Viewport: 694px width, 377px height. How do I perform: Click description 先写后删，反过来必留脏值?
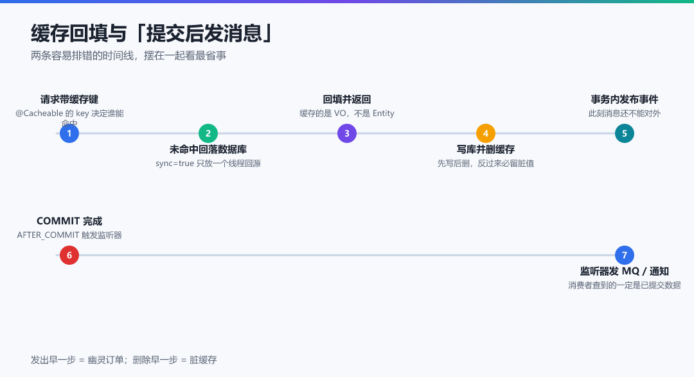[x=486, y=163]
